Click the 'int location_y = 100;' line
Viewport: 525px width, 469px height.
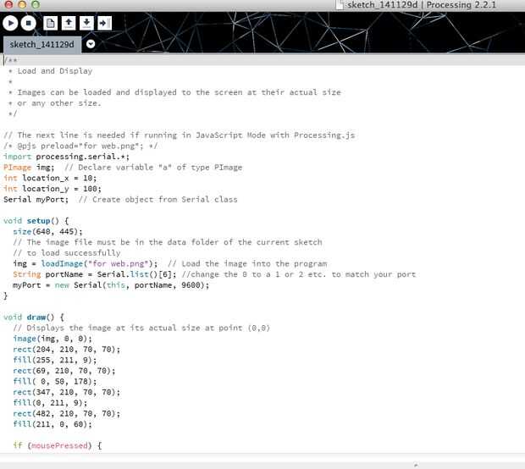(x=52, y=189)
